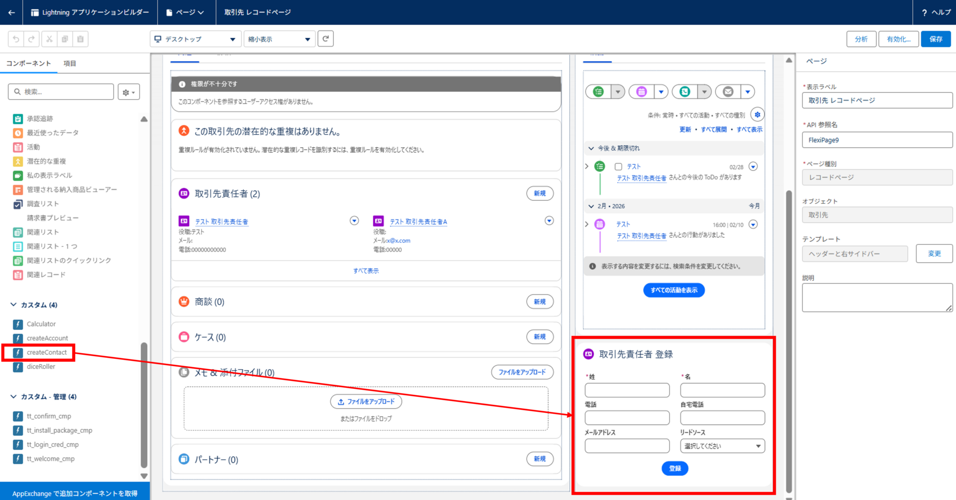Click the すべての活動を表示 button
Viewport: 956px width, 500px height.
coord(674,290)
